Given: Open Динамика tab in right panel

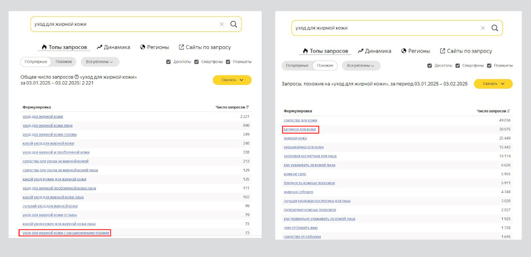Looking at the screenshot, I should (374, 51).
